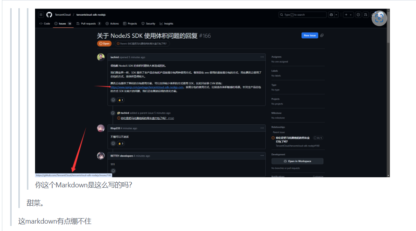Switch to the Security tab
The width and height of the screenshot is (416, 231).
[x=148, y=24]
